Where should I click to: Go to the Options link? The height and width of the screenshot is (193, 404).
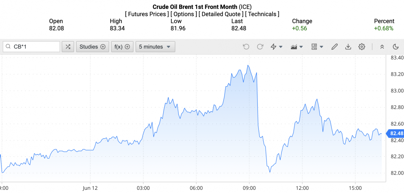(x=184, y=14)
